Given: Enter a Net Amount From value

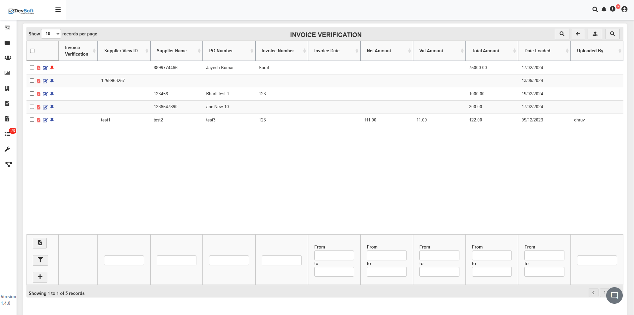Looking at the screenshot, I should [x=387, y=255].
